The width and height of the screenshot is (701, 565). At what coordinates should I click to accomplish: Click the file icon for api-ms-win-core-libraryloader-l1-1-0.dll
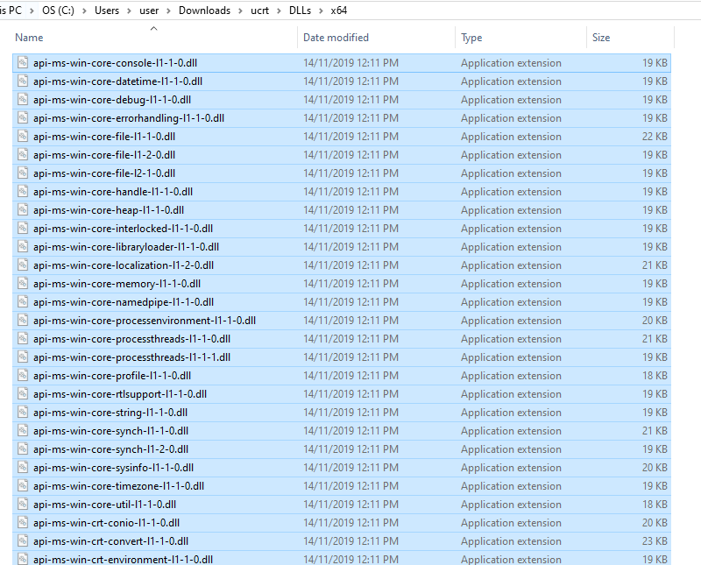pos(23,246)
